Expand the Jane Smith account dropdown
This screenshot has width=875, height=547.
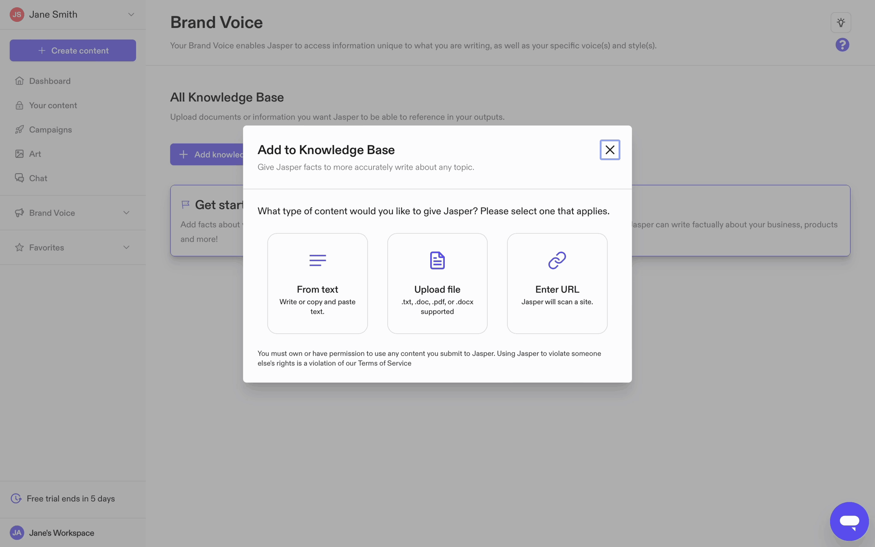click(131, 15)
